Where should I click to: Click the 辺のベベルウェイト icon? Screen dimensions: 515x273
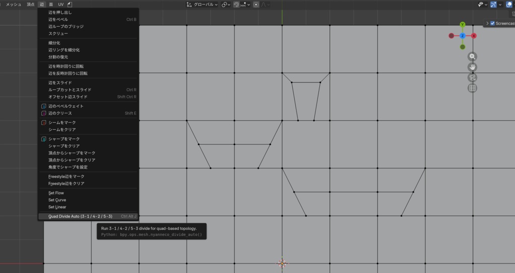(x=43, y=106)
